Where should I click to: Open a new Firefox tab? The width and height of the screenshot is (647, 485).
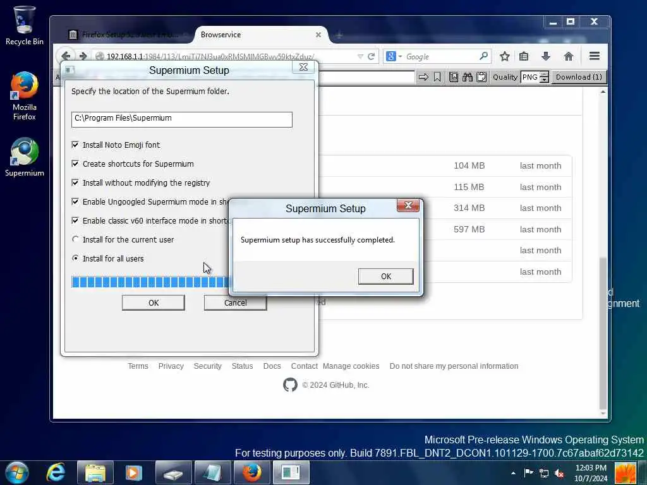pos(339,35)
